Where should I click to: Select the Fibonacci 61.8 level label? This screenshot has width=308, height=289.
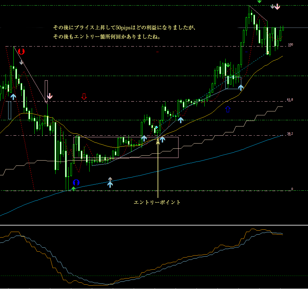coord(290,100)
